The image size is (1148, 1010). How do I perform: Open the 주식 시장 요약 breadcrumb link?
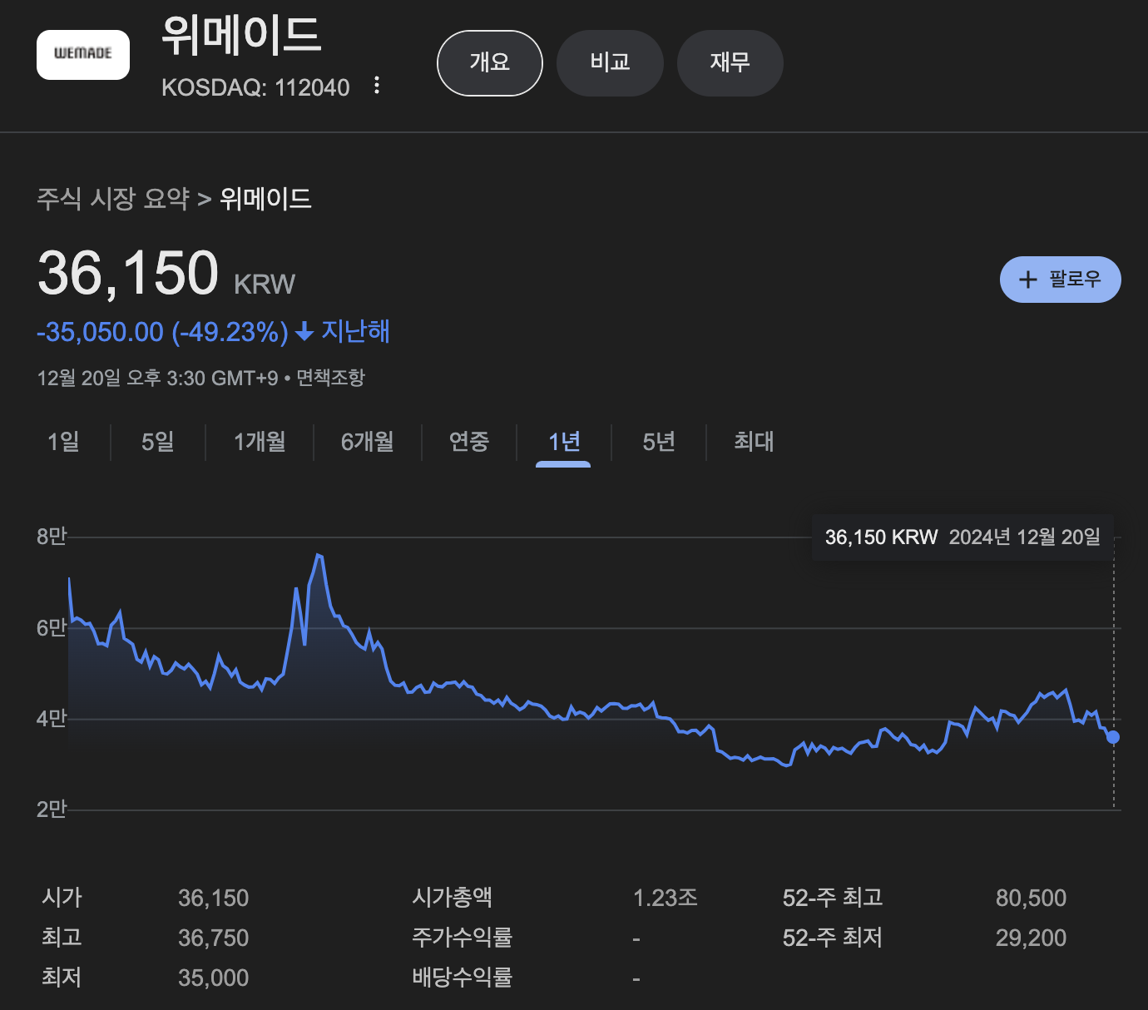[x=113, y=199]
